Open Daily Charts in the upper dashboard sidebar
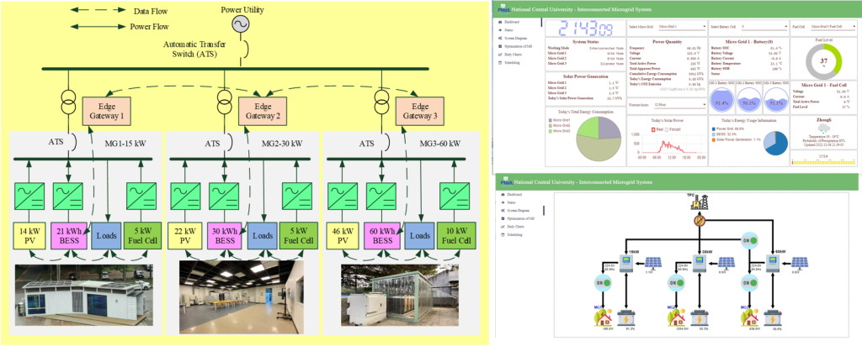Viewport: 862px width, 346px height. coord(515,55)
